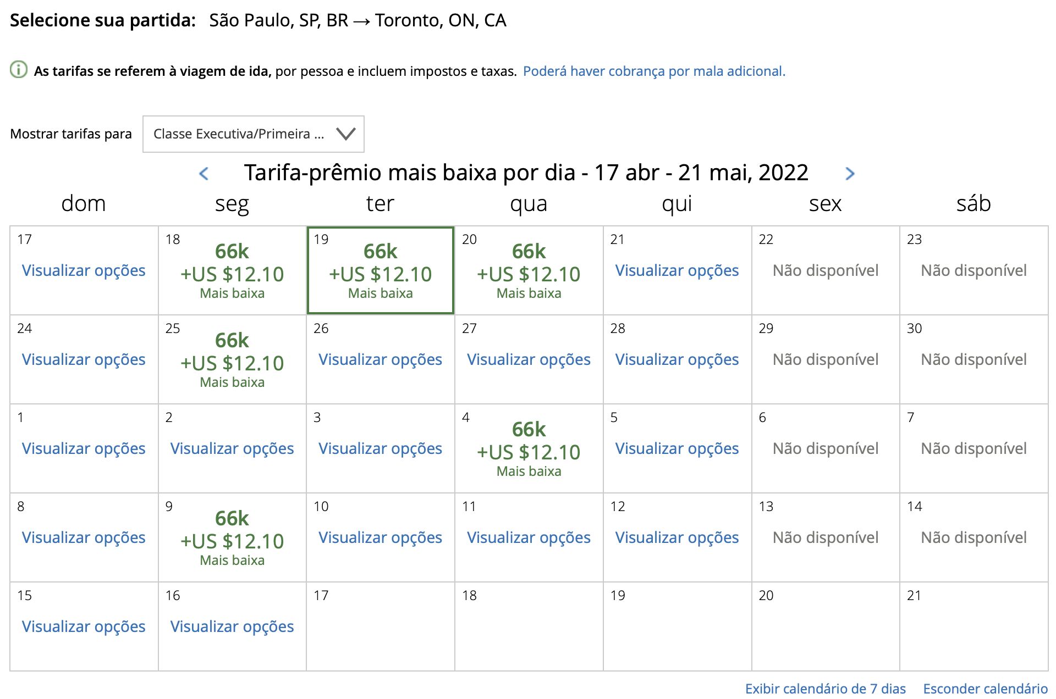Click the green info icon beside fare notice

tap(19, 70)
